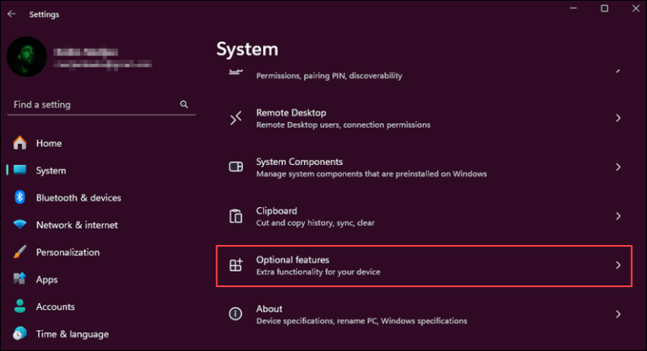Viewport: 647px width, 351px height.
Task: Click the search magnifier icon
Action: point(184,104)
